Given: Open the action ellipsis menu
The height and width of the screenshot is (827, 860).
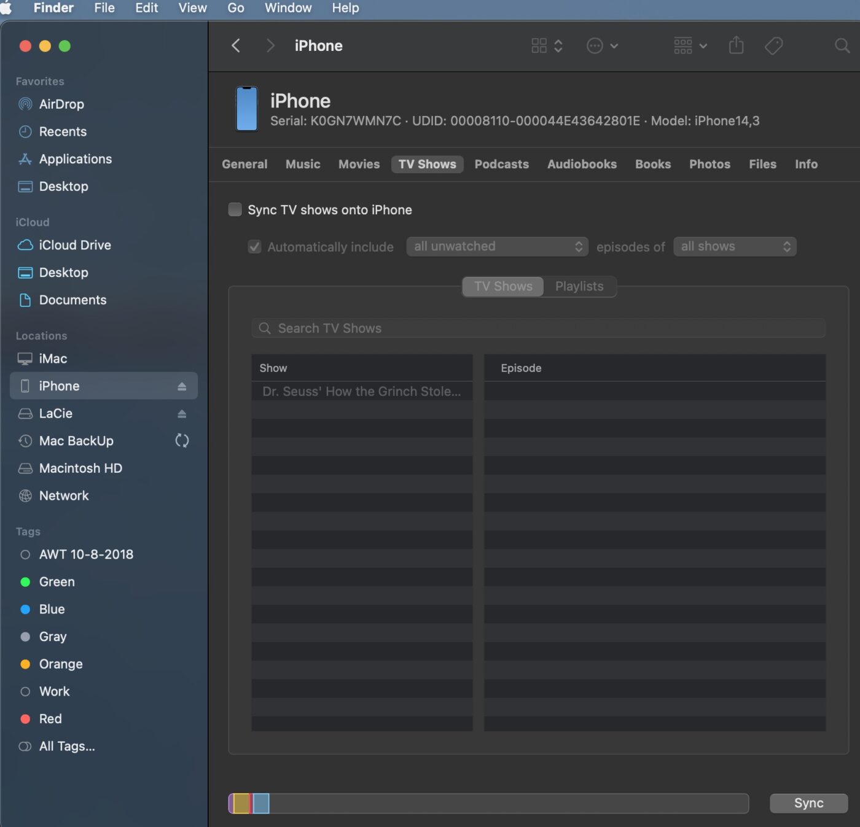Looking at the screenshot, I should click(602, 45).
